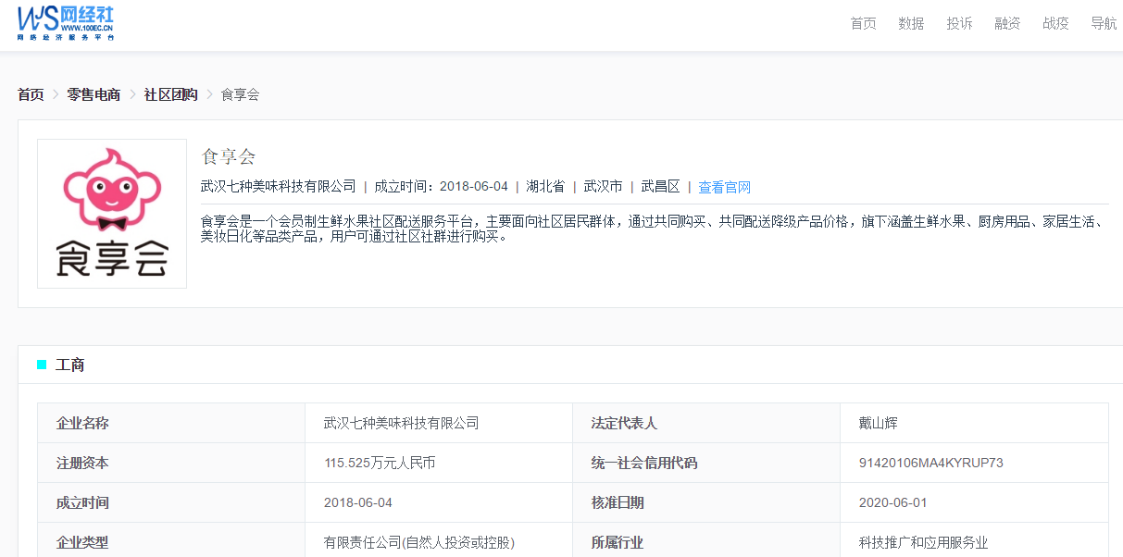Image resolution: width=1123 pixels, height=557 pixels.
Task: Select the 2020-06-01 table cell
Action: pos(893,502)
